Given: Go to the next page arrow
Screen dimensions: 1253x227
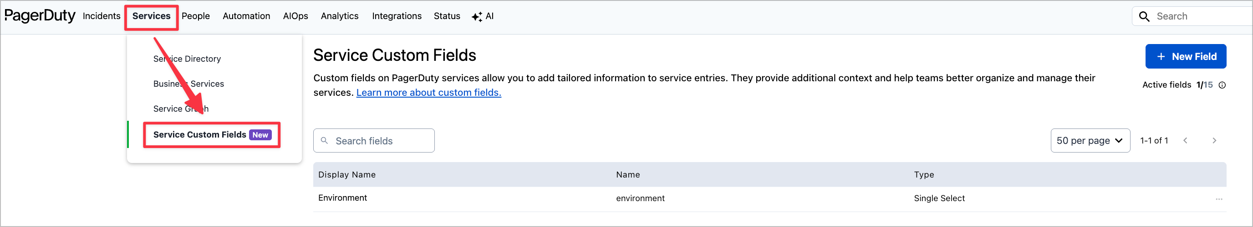Looking at the screenshot, I should 1214,141.
